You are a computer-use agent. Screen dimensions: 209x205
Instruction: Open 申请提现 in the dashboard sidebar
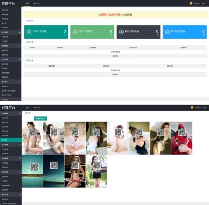click(5, 51)
